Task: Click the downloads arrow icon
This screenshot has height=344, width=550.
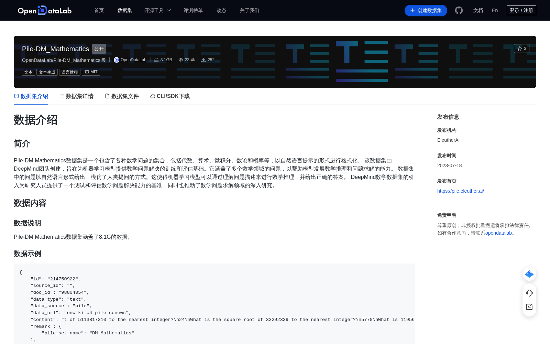Action: (x=203, y=60)
